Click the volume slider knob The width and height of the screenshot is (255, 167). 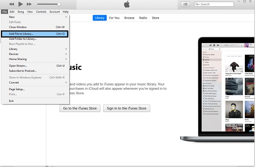59,4
